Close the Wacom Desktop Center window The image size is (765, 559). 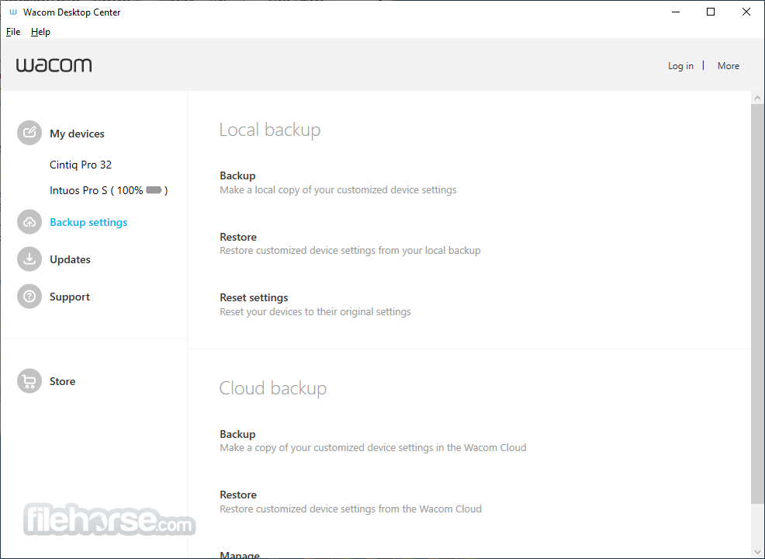(746, 12)
